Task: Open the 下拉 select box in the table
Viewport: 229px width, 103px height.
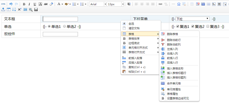Action: pyautogui.click(x=192, y=19)
